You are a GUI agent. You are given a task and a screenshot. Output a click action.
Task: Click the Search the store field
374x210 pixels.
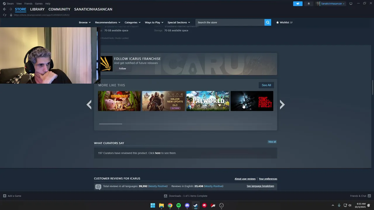click(230, 22)
